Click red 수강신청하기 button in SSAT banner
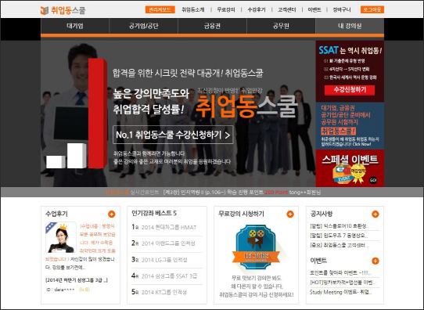The width and height of the screenshot is (424, 310). (x=350, y=90)
